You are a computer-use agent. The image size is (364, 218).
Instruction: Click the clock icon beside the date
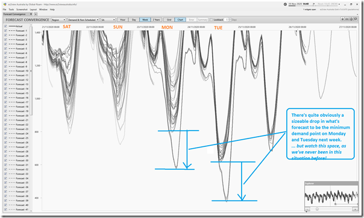point(285,4)
